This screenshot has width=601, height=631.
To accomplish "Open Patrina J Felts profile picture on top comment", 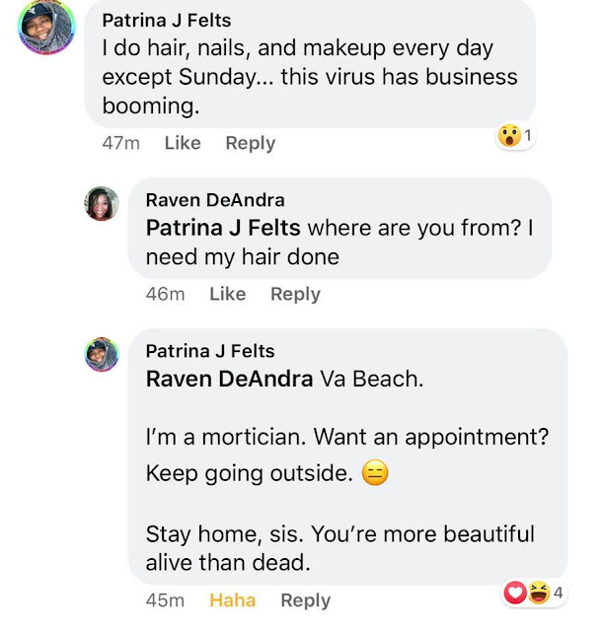I will pos(46,27).
